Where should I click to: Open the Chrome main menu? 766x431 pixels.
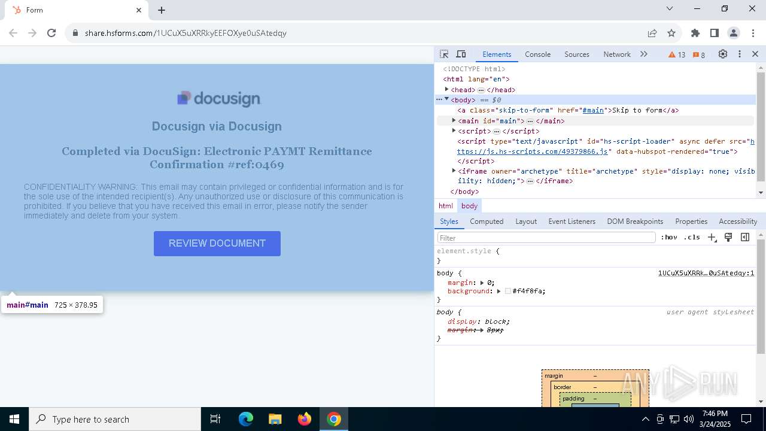click(753, 33)
